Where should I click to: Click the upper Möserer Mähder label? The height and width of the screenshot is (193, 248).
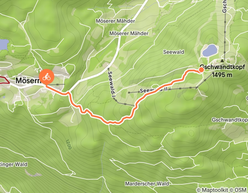115,21
